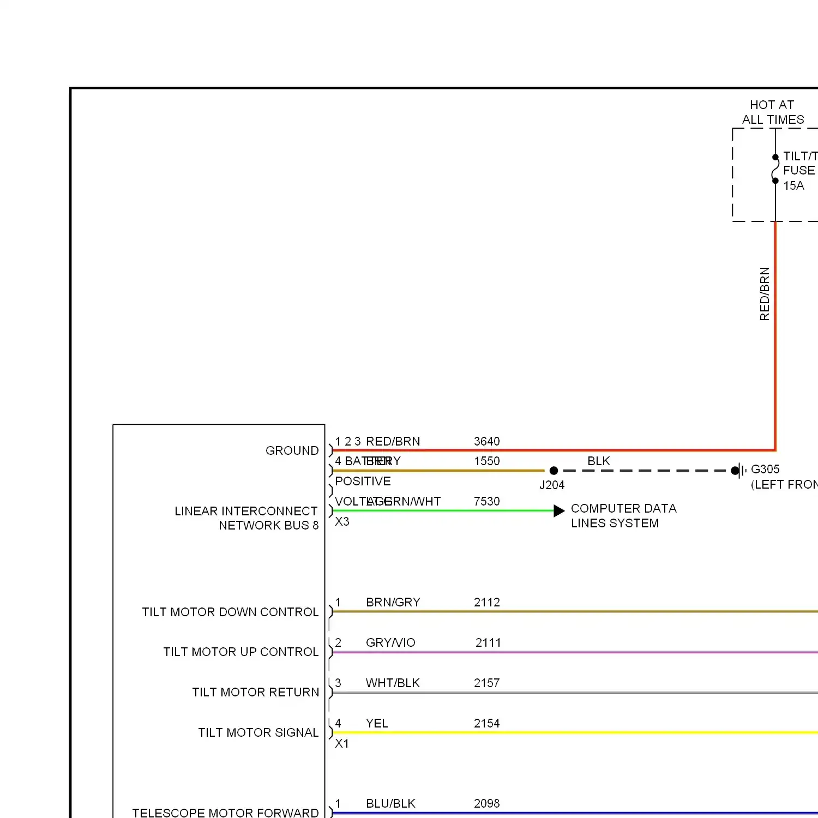This screenshot has width=818, height=818.
Task: Click the vertical RED/BRN wire label
Action: (765, 294)
